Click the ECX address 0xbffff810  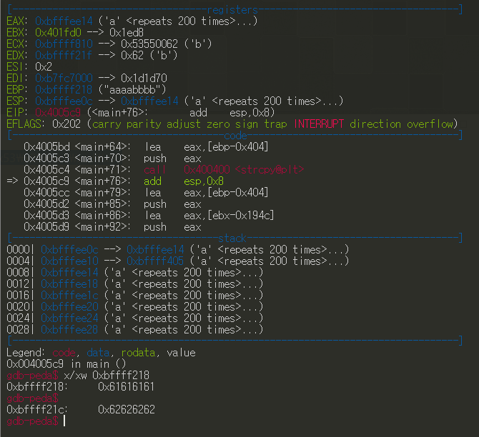(64, 44)
